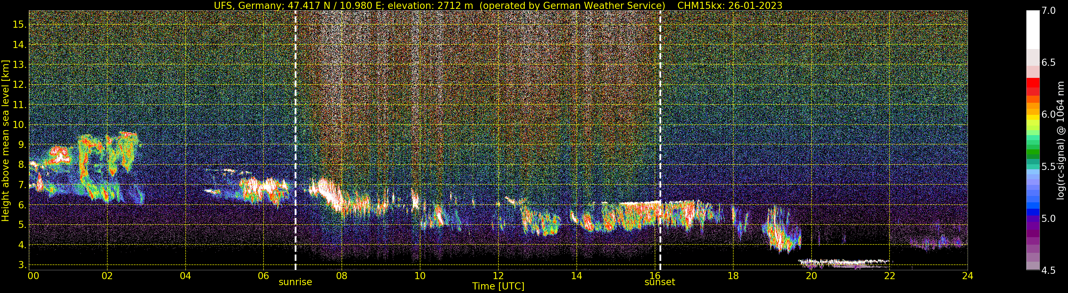Click the height axis tick "5."

(x=22, y=225)
